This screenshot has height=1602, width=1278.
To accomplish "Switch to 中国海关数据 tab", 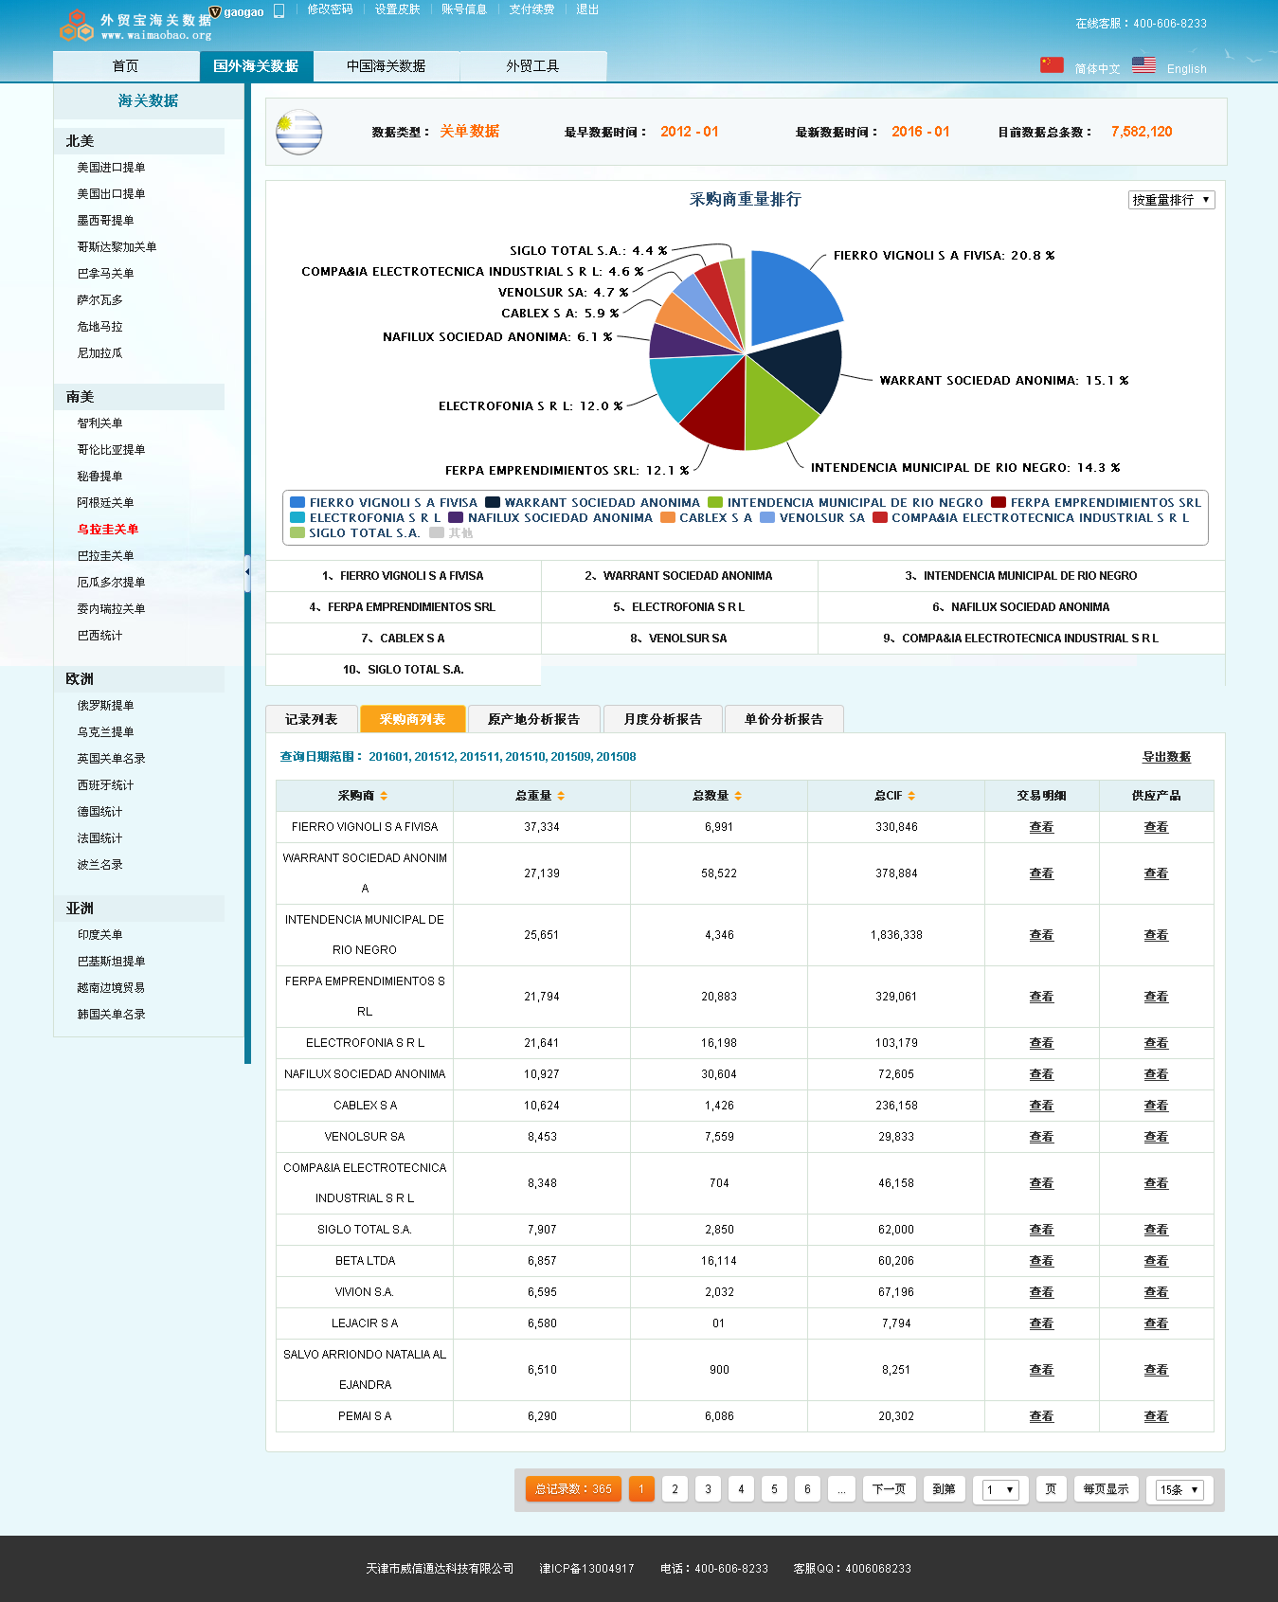I will tap(386, 66).
